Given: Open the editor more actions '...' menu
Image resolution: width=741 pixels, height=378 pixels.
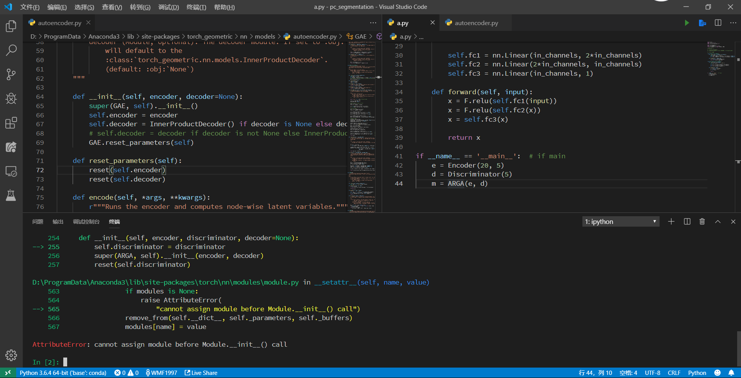Looking at the screenshot, I should pos(733,23).
